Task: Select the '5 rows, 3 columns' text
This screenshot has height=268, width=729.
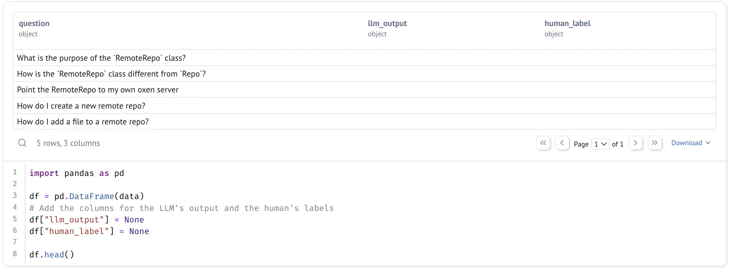Action: [68, 143]
